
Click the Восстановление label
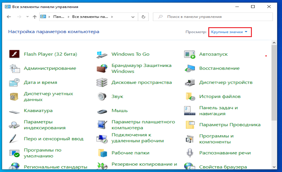219,68
